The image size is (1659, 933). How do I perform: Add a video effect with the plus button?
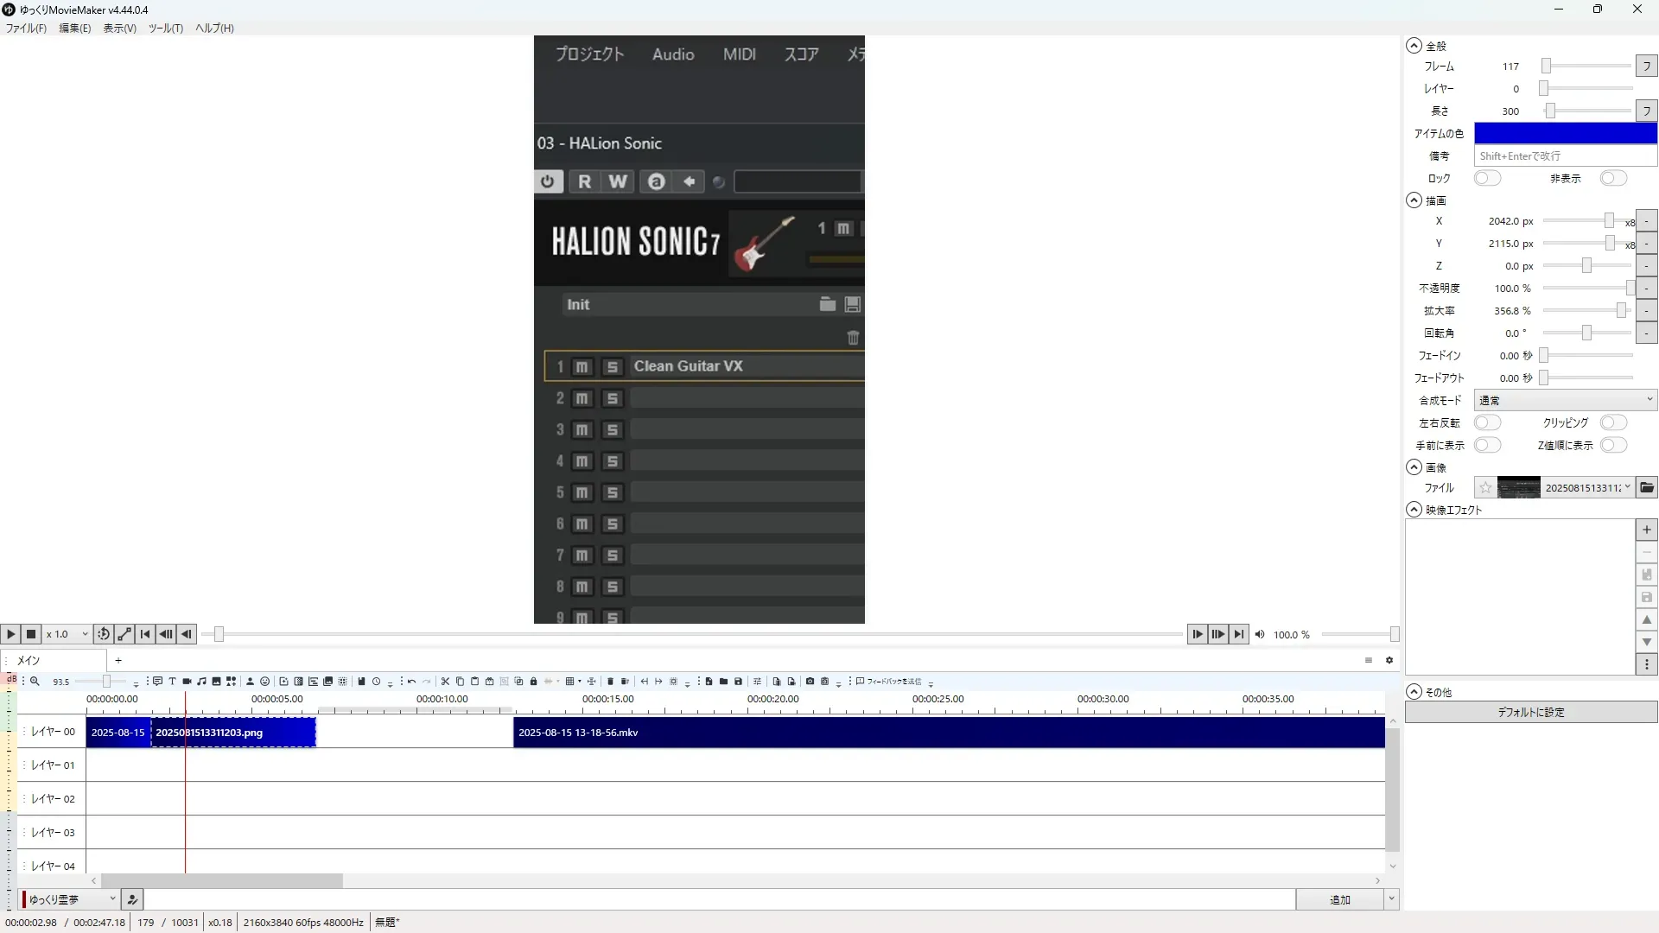(x=1647, y=530)
